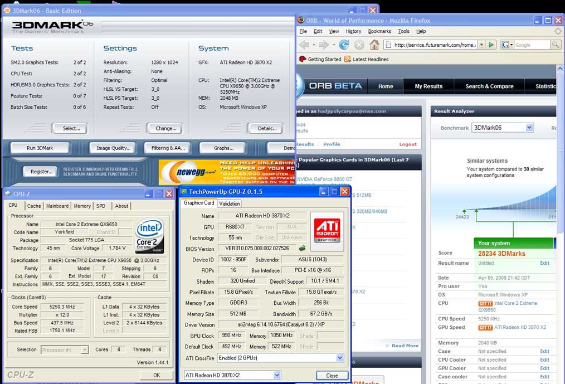
Task: Open GPU selector dropdown in GPU-Z
Action: click(277, 375)
